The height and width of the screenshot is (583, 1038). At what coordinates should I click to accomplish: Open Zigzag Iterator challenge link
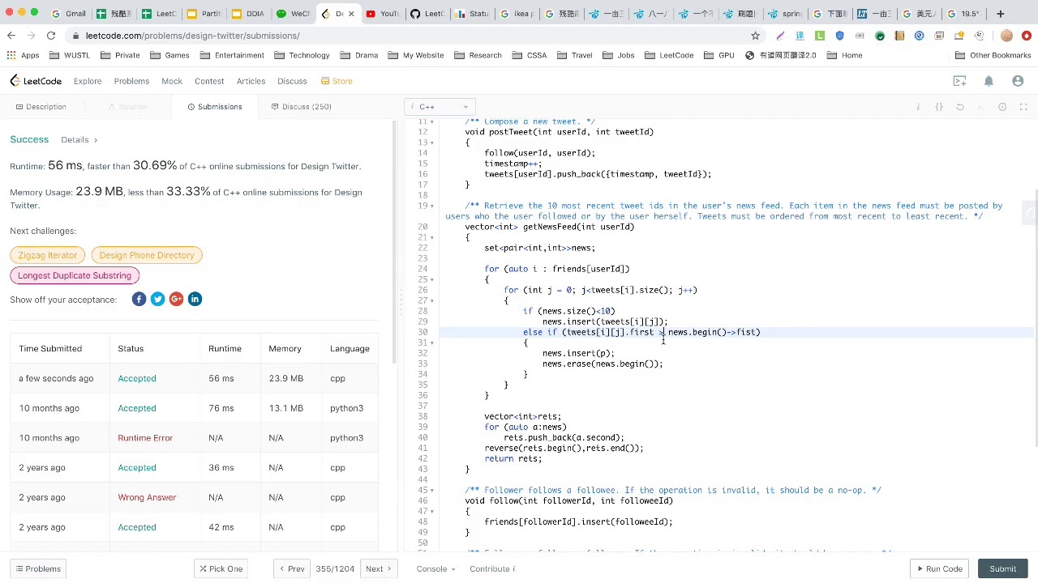[x=47, y=255]
